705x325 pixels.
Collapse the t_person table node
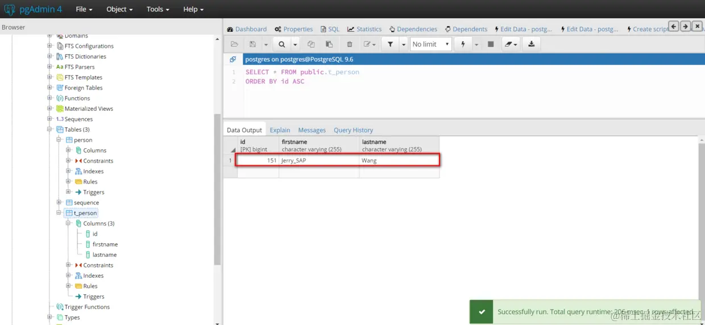(x=59, y=213)
